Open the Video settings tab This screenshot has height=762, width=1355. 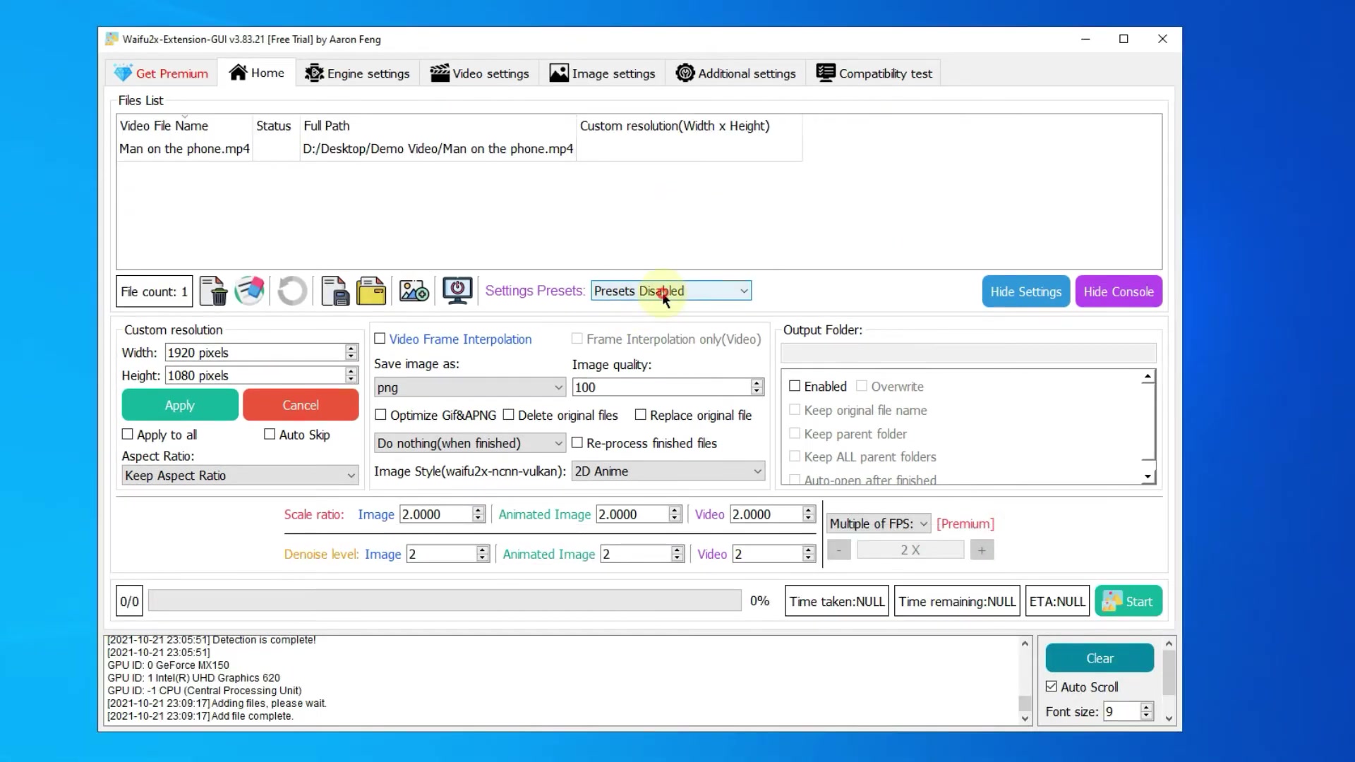480,73
